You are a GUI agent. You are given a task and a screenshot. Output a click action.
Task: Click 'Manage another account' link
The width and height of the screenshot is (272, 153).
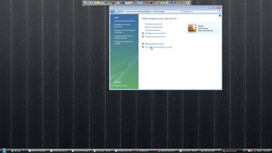154,44
